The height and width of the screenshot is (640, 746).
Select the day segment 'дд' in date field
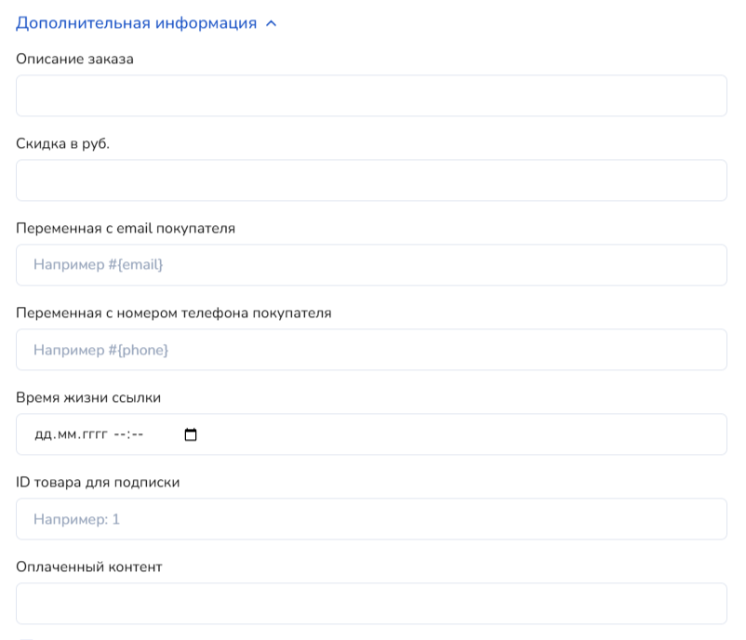click(x=43, y=434)
